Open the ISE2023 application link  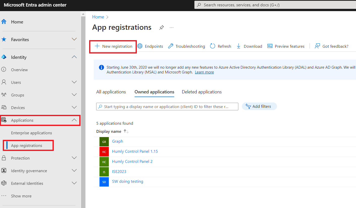click(119, 172)
